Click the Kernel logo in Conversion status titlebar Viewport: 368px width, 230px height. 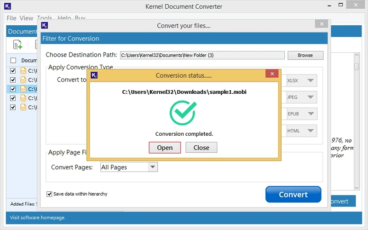[94, 75]
